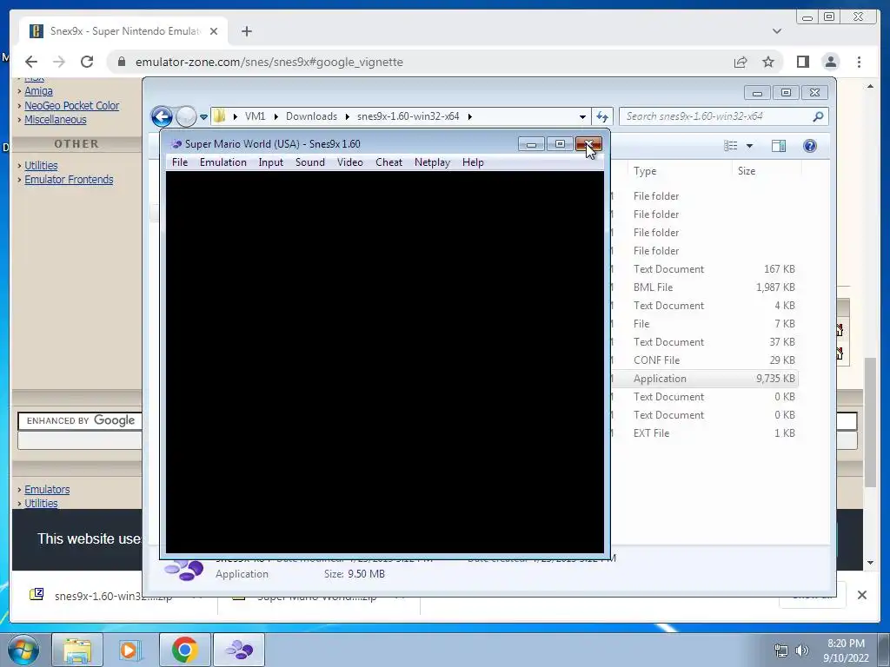Reload the emulator-zone page in Chrome
This screenshot has width=890, height=667.
pos(87,62)
